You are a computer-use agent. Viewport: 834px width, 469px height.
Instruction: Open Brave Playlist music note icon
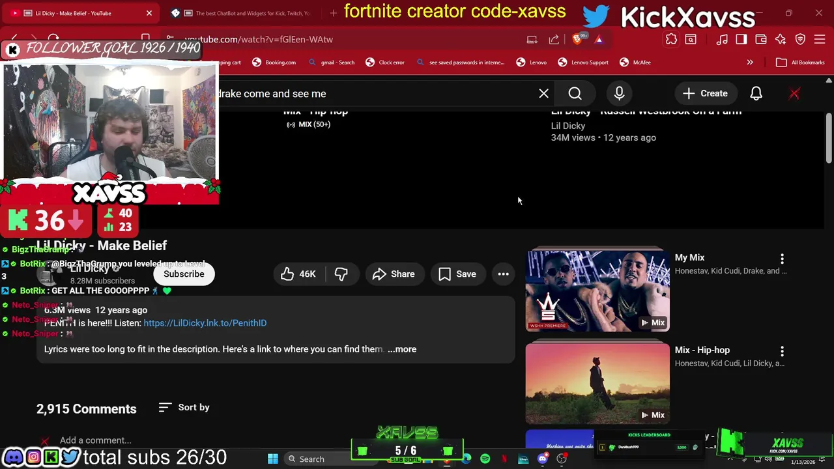722,40
